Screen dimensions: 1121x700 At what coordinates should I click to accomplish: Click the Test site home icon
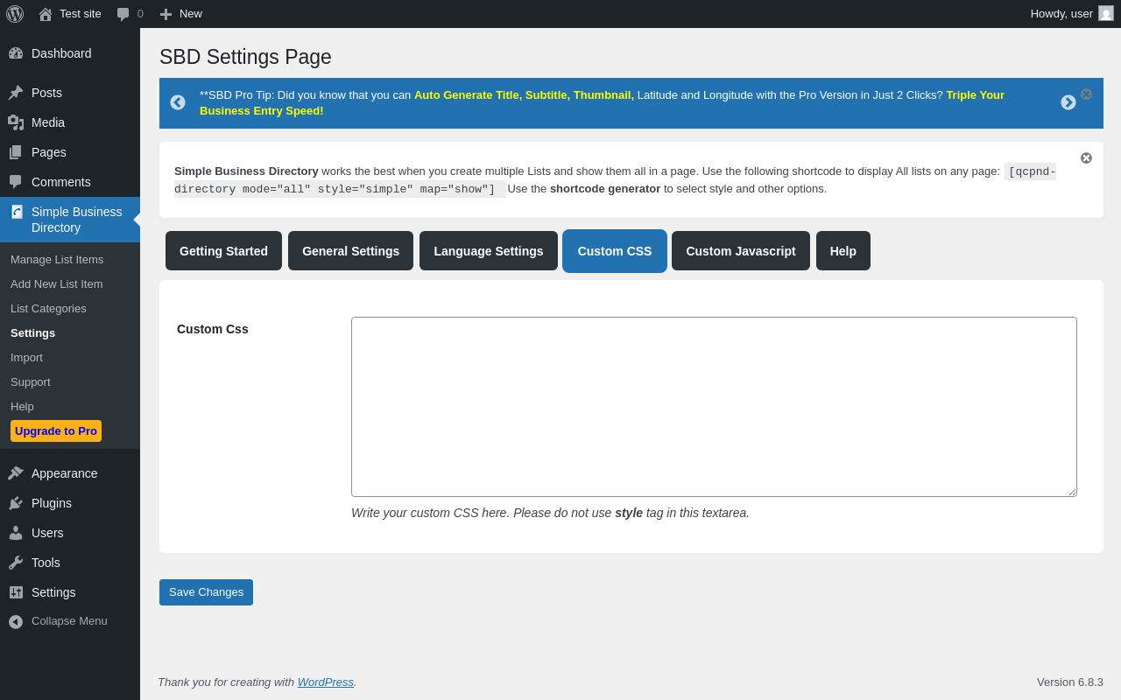tap(46, 14)
